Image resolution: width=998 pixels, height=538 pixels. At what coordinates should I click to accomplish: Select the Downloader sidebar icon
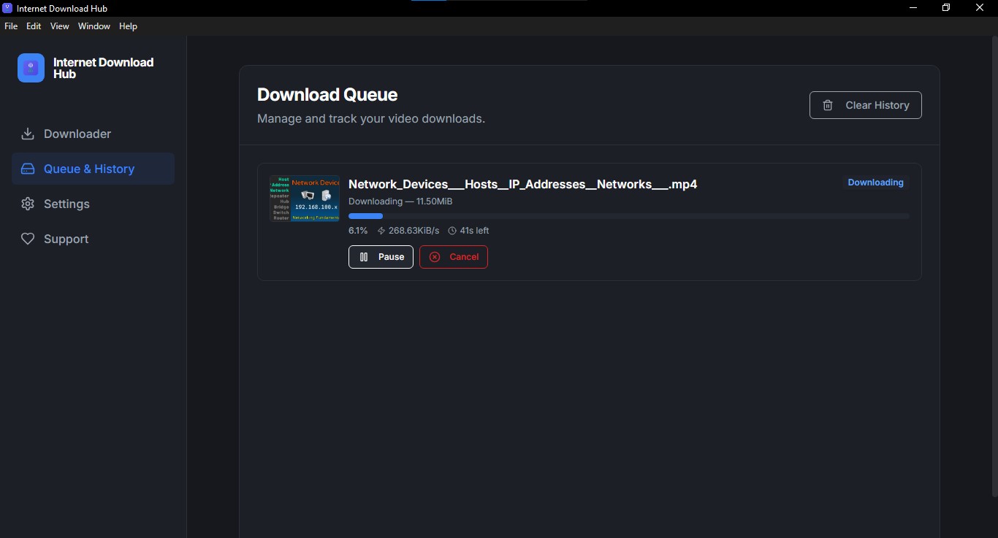(x=27, y=134)
